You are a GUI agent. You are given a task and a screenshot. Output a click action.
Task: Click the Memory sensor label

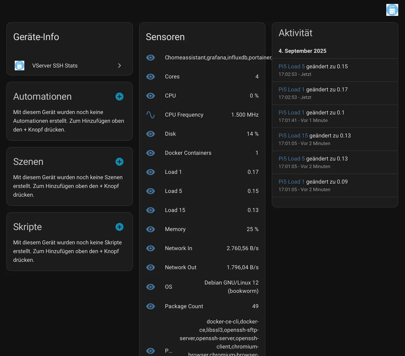(175, 229)
